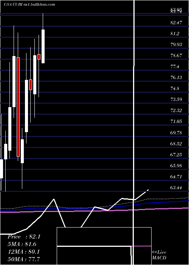Click the 68.52 price axis label
This screenshot has height=265, width=189.
176,144
